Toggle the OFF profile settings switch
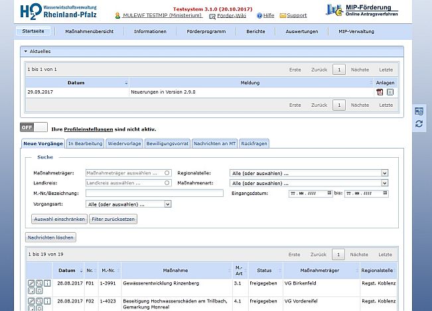 tap(34, 127)
